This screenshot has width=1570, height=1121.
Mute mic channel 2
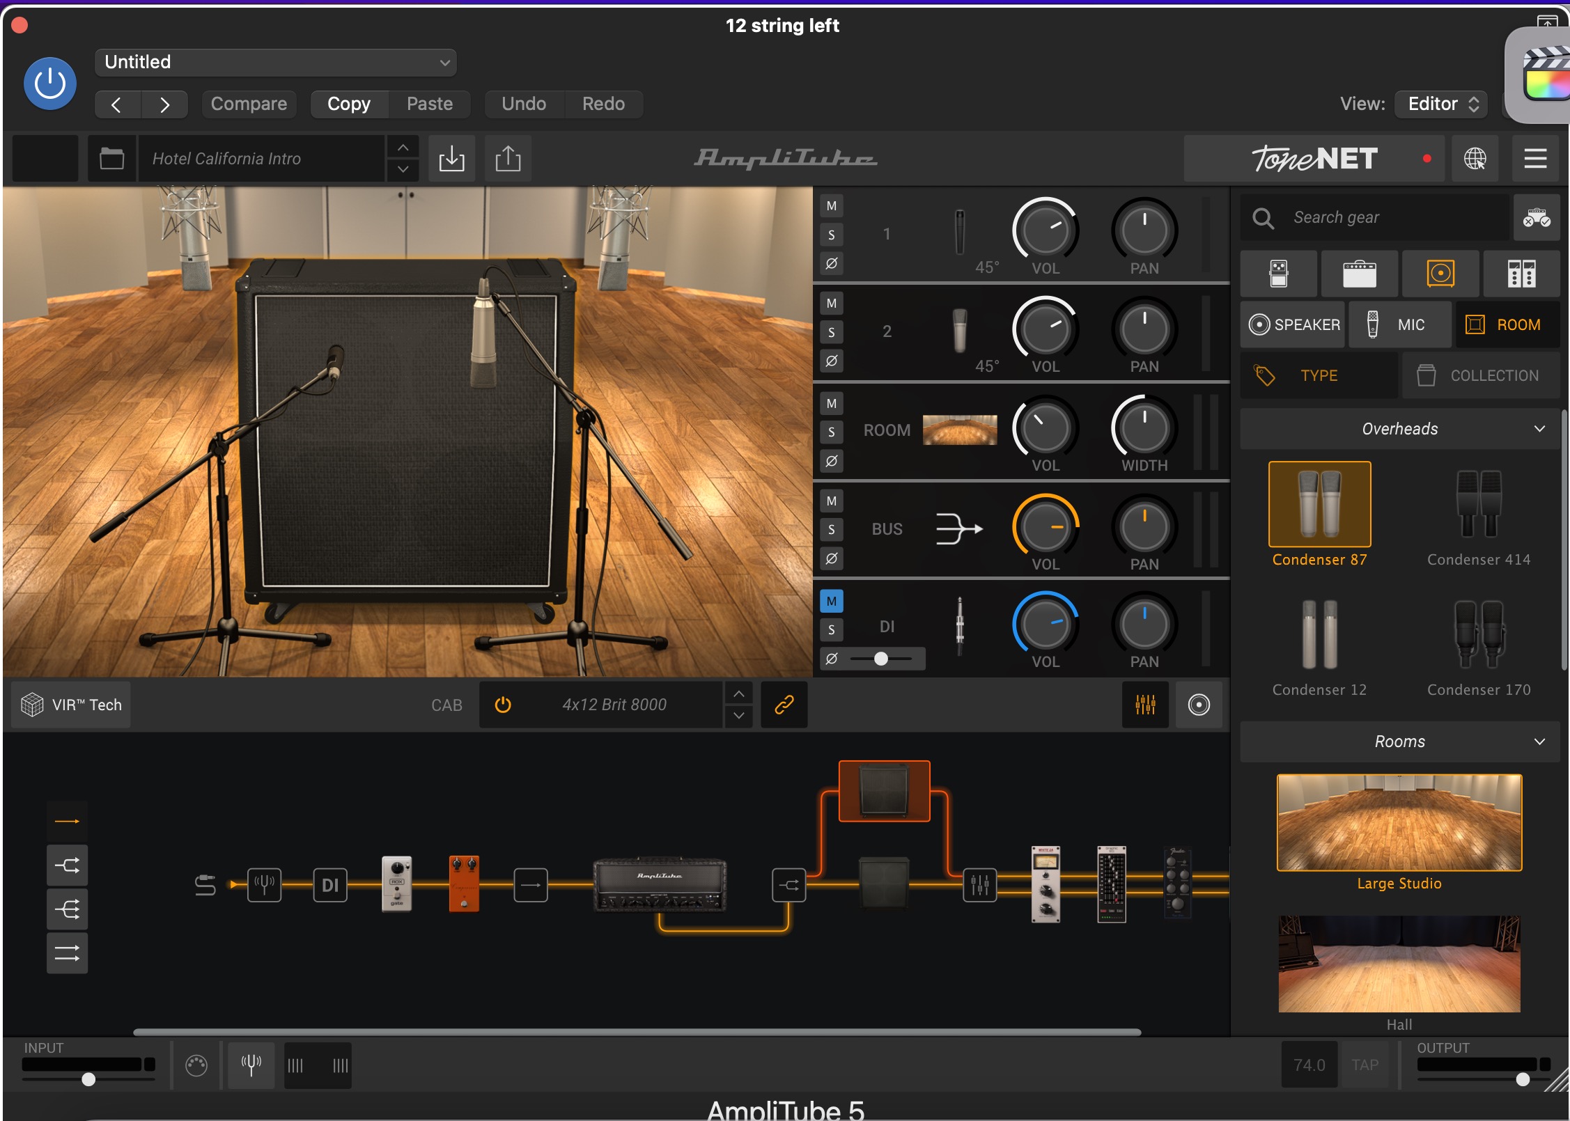832,304
